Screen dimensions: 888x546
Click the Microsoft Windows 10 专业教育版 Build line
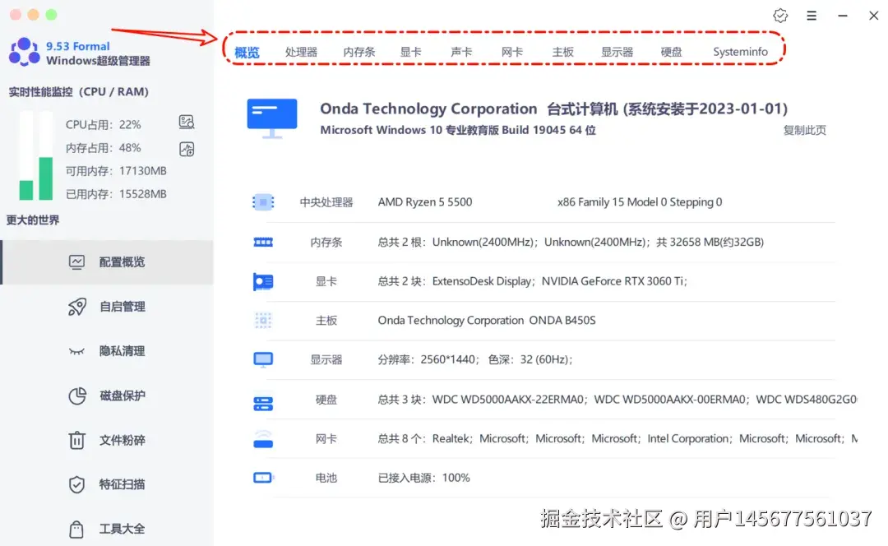point(458,130)
